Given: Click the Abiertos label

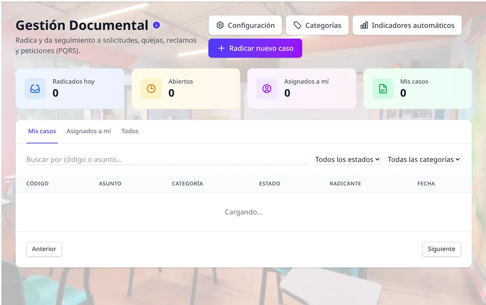Looking at the screenshot, I should pos(181,81).
